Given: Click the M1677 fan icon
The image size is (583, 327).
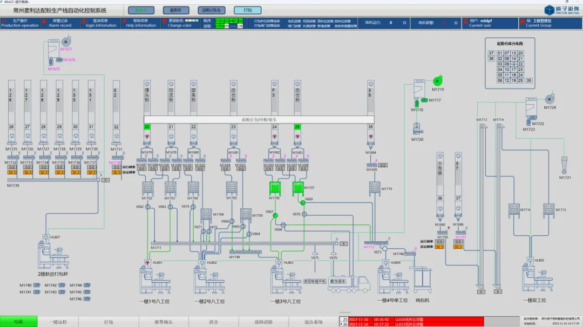Looking at the screenshot, I should [66, 42].
